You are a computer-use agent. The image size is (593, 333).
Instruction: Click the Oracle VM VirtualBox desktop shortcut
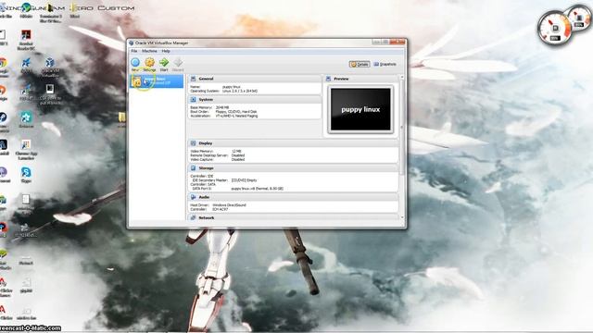coord(50,67)
